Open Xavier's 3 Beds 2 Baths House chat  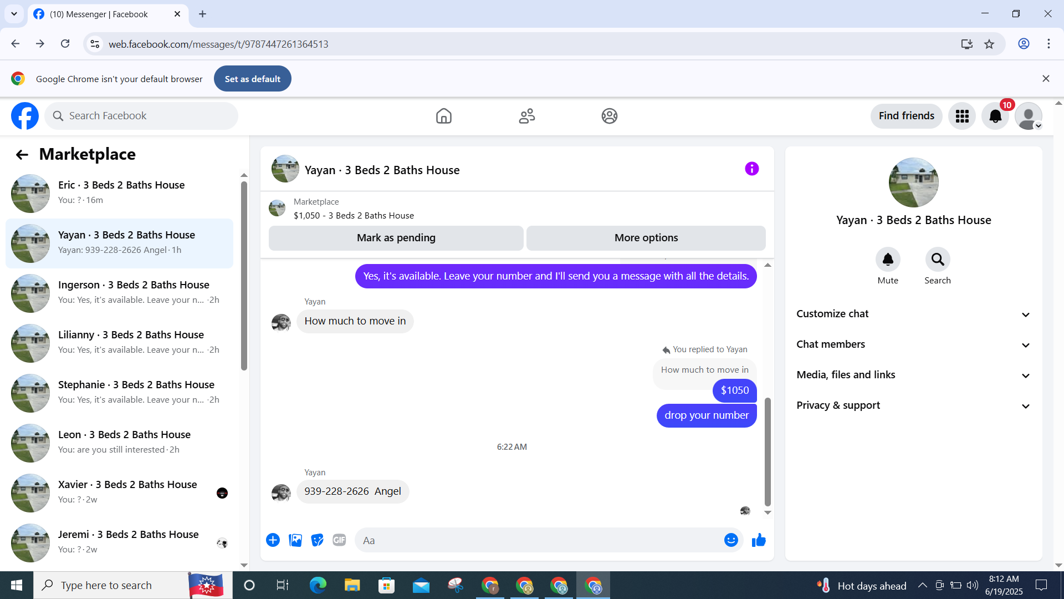click(x=119, y=493)
